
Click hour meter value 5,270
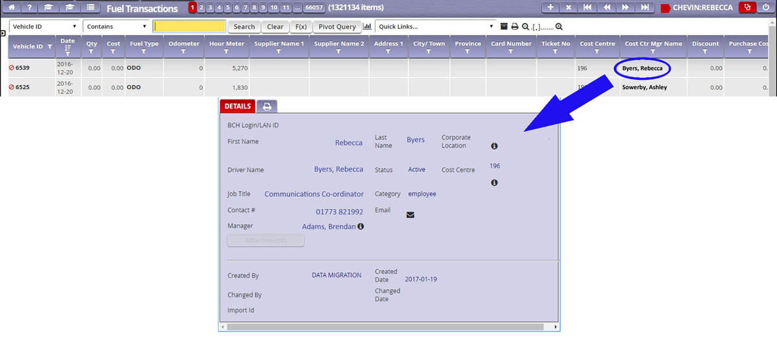(240, 68)
